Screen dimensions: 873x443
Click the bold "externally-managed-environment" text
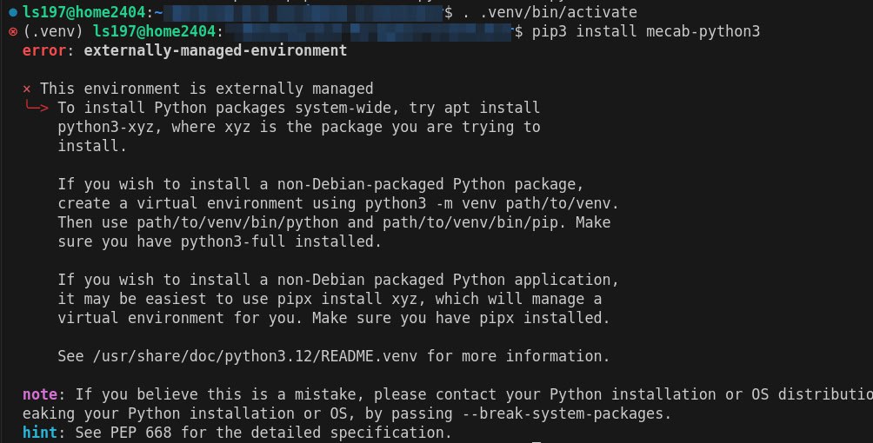coord(215,51)
